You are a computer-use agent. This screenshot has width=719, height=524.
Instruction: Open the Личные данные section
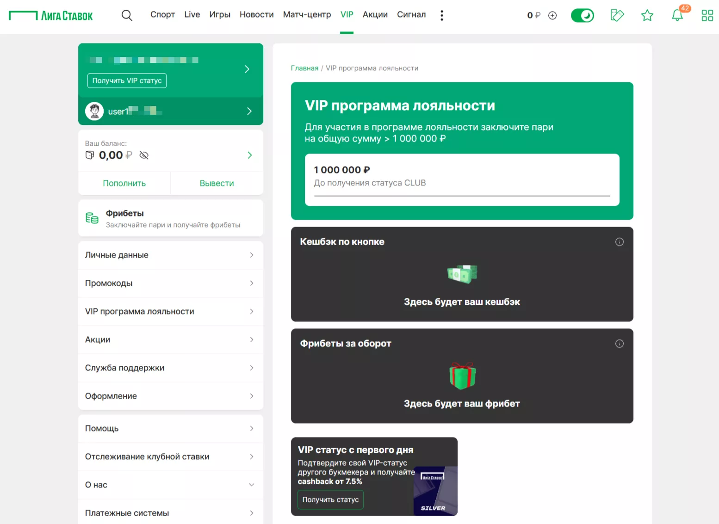coord(170,255)
